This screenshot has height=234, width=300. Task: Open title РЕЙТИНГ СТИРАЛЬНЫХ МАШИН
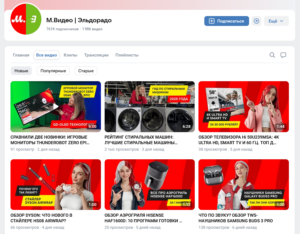(x=141, y=140)
